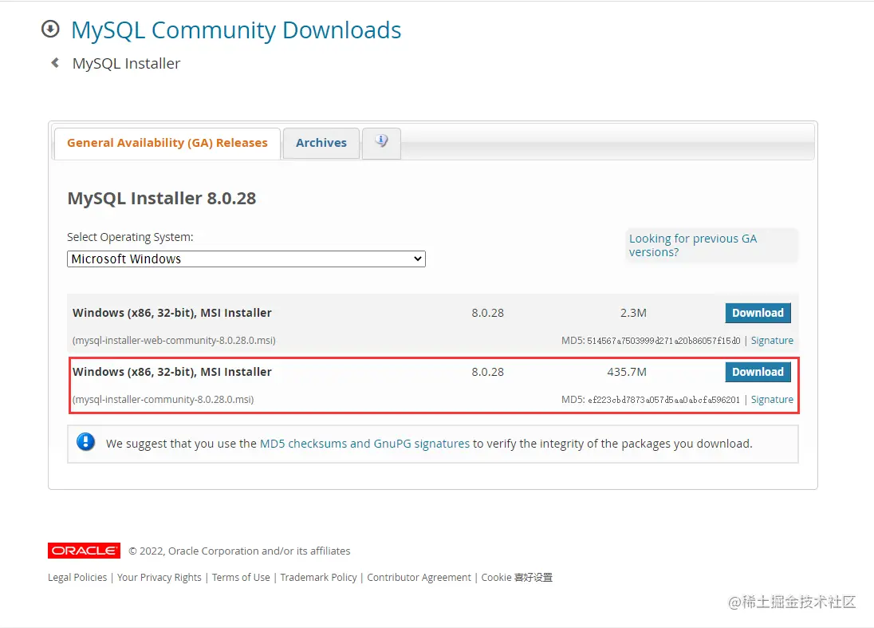Open the Select Operating System dropdown
Image resolution: width=874 pixels, height=628 pixels.
246,259
